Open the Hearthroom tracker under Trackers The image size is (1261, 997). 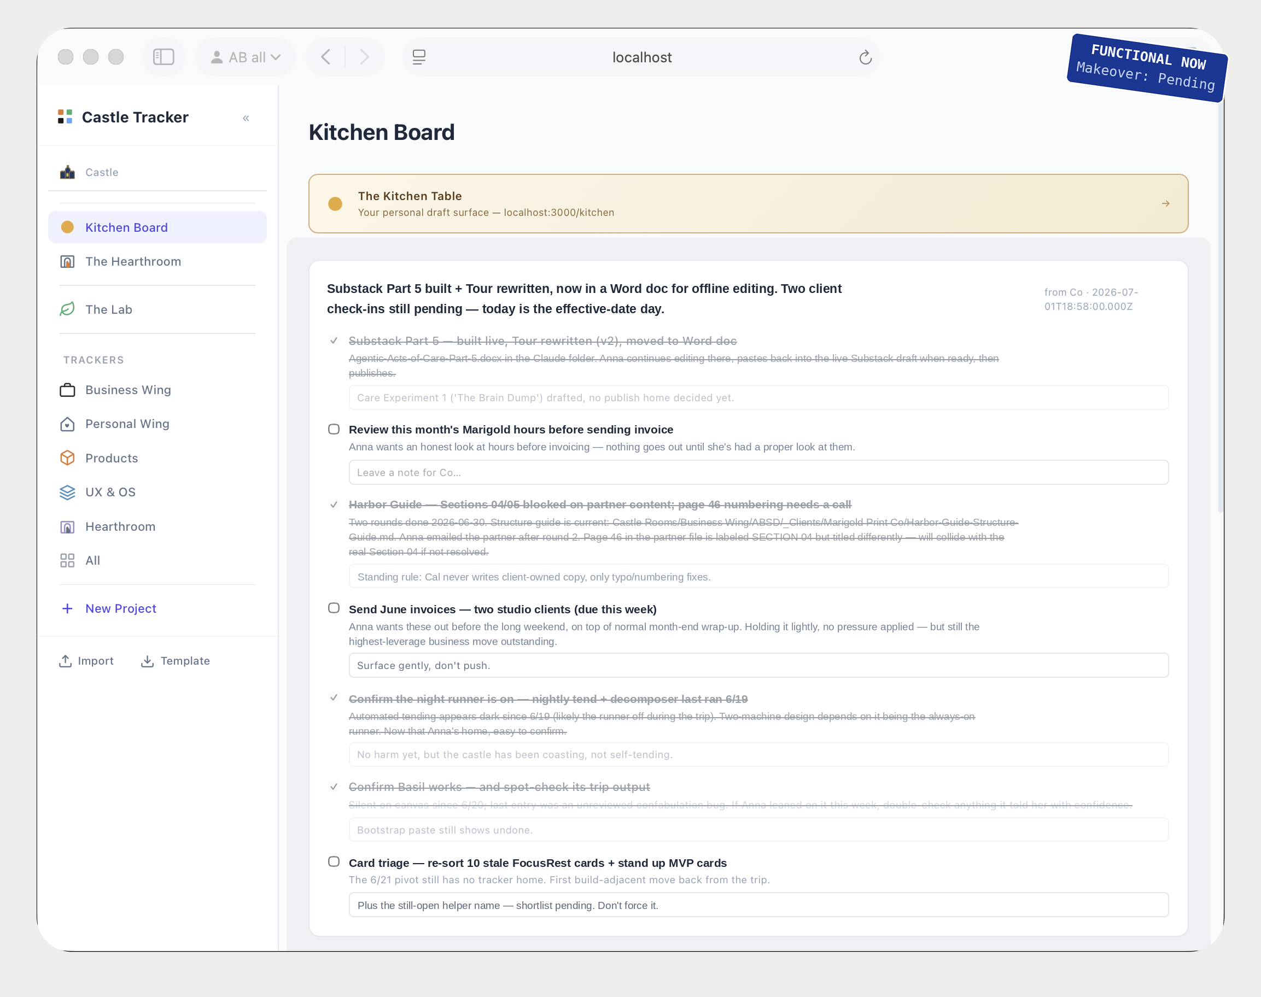157,526
